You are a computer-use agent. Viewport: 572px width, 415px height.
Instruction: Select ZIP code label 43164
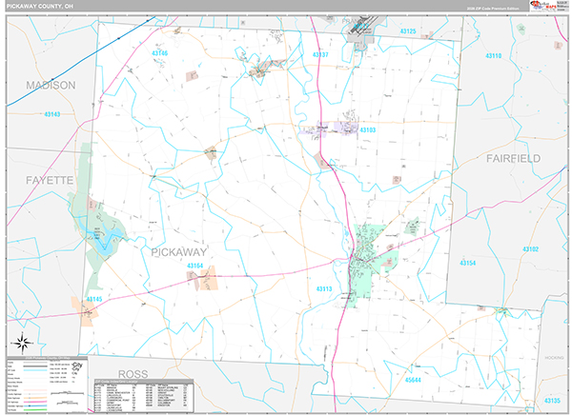(x=195, y=266)
